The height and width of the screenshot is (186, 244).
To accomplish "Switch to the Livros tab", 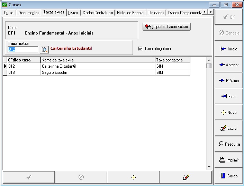I will point(73,12).
